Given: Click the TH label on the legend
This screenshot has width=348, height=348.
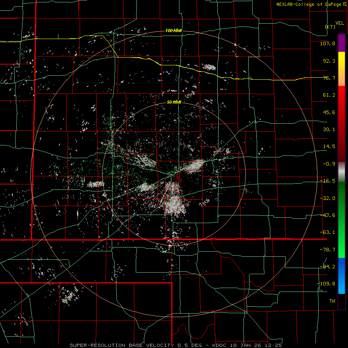Looking at the screenshot, I should coord(332,301).
